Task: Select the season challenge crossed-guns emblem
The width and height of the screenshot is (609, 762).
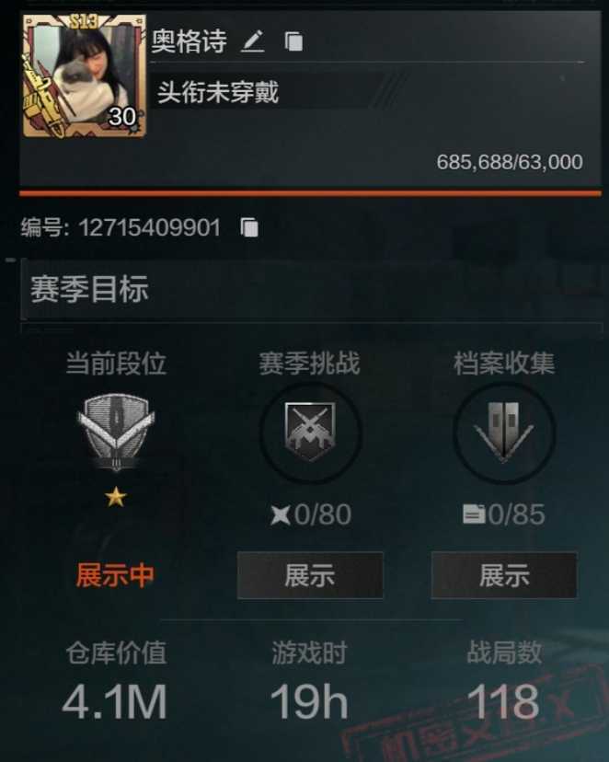Action: [310, 432]
